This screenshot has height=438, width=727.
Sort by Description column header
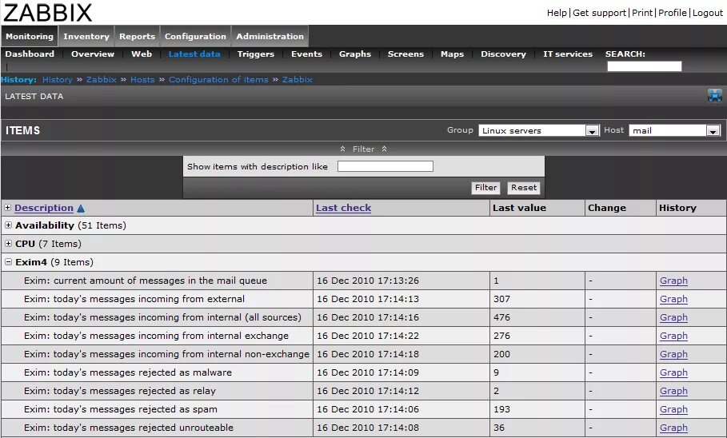point(44,208)
